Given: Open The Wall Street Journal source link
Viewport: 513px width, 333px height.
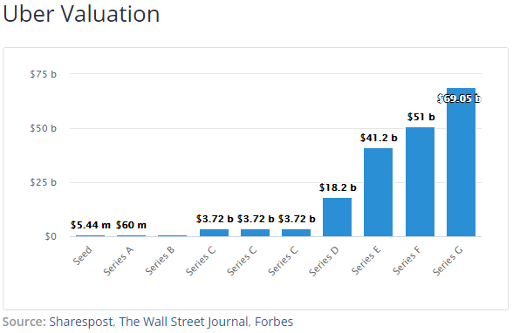Looking at the screenshot, I should (x=183, y=322).
